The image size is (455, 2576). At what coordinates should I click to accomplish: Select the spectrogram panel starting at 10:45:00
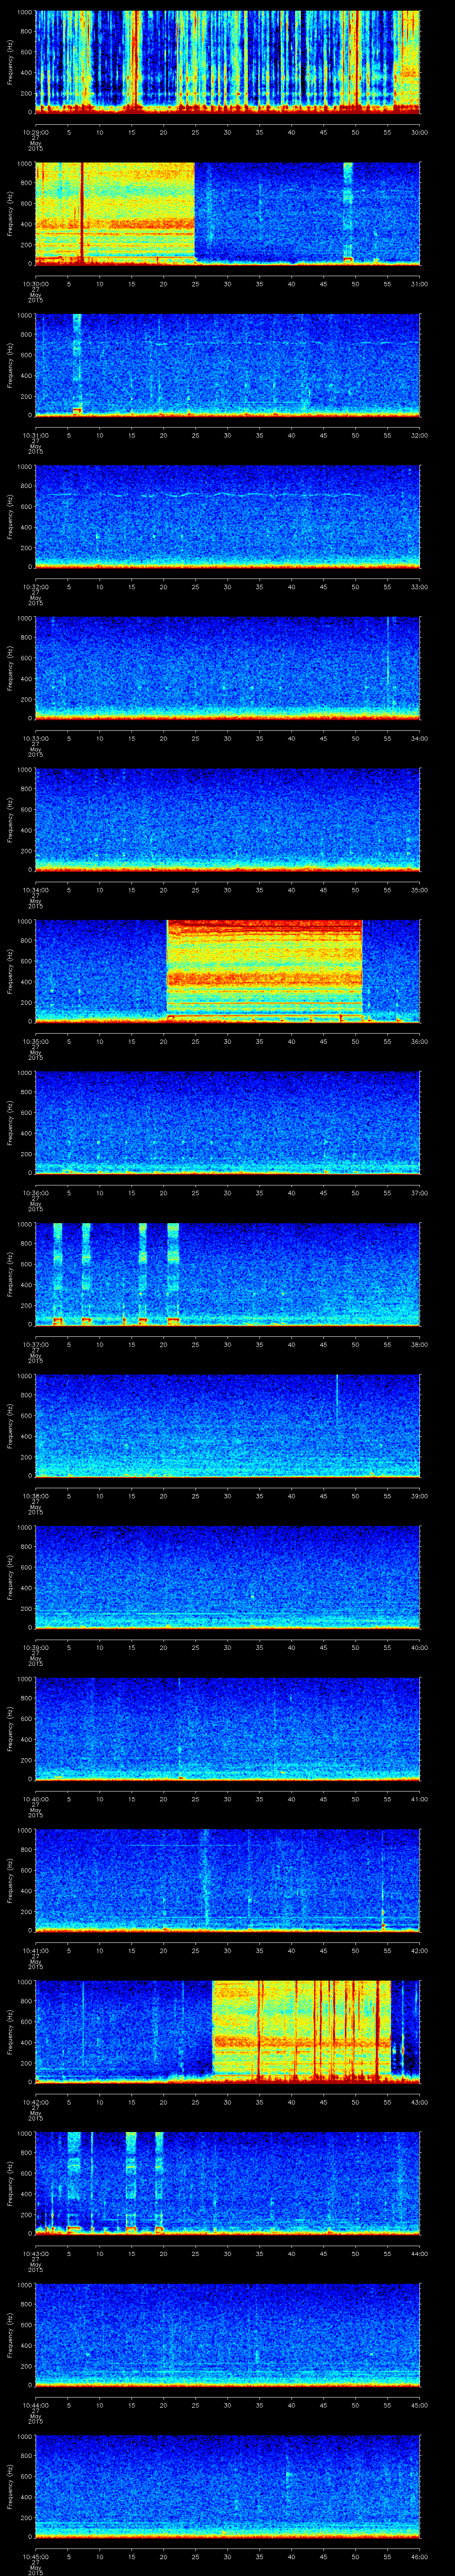(227, 2485)
